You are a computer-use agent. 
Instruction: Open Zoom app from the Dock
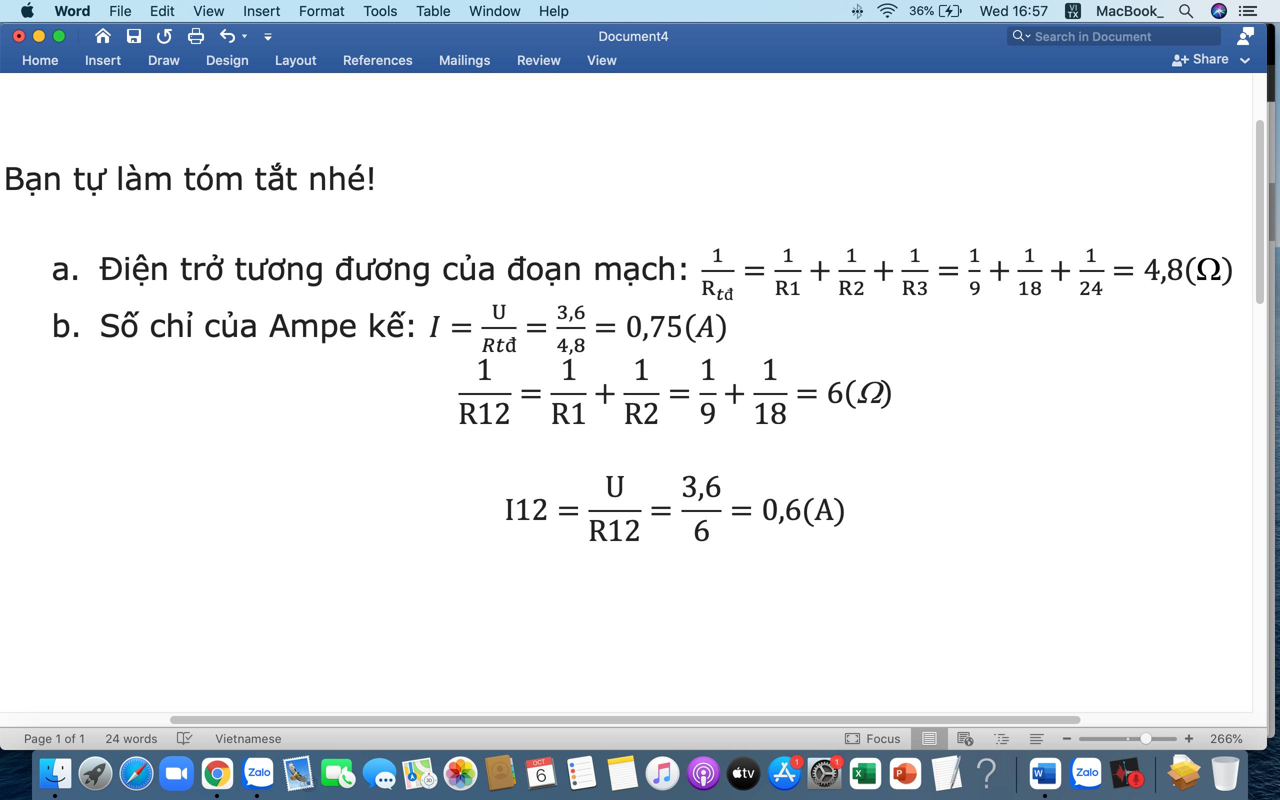(x=176, y=774)
